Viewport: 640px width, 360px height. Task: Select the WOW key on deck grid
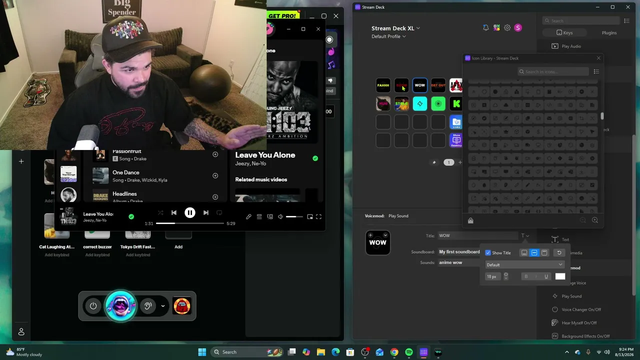coord(420,85)
